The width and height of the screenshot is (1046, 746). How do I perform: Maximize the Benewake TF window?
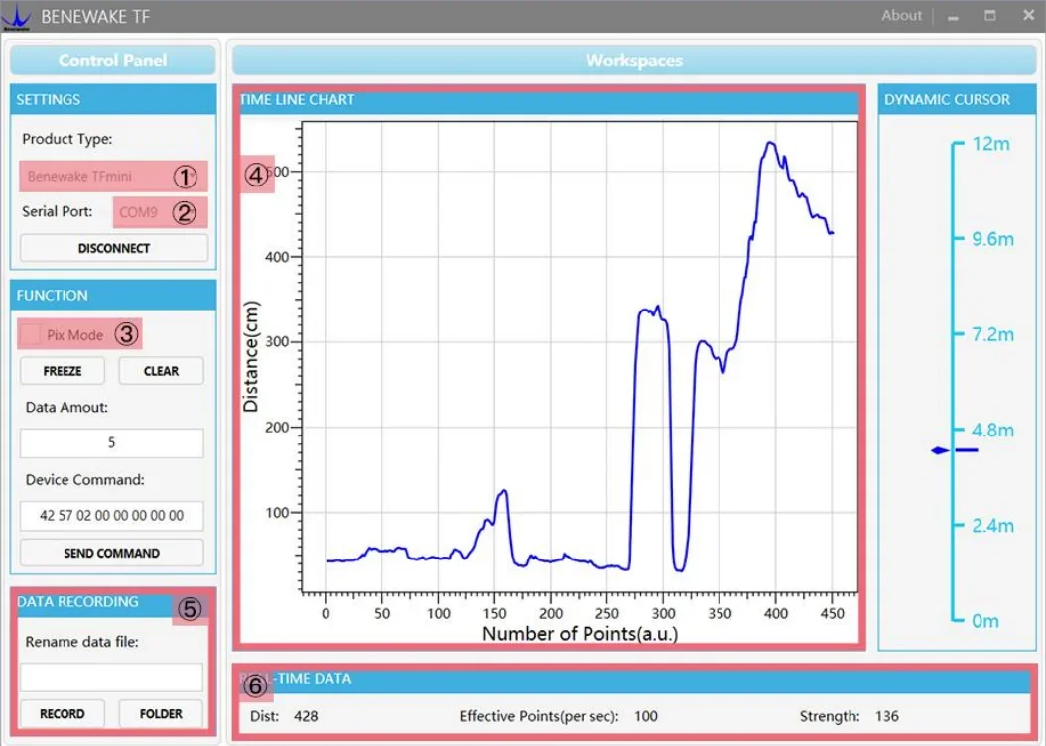point(990,15)
